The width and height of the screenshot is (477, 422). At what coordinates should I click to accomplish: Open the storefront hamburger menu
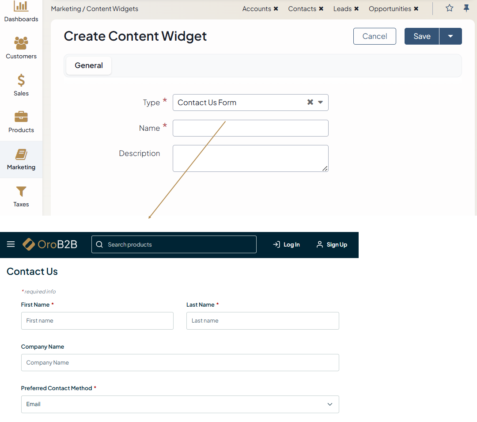click(11, 244)
